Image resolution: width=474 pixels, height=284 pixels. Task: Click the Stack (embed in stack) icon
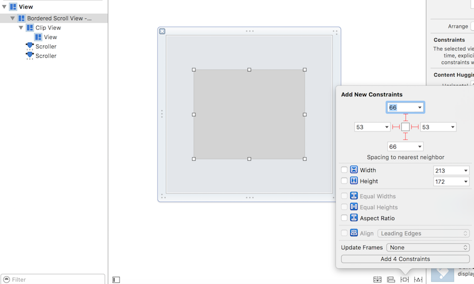(x=378, y=280)
